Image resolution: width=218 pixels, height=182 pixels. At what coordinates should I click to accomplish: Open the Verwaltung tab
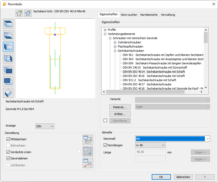click(x=168, y=15)
